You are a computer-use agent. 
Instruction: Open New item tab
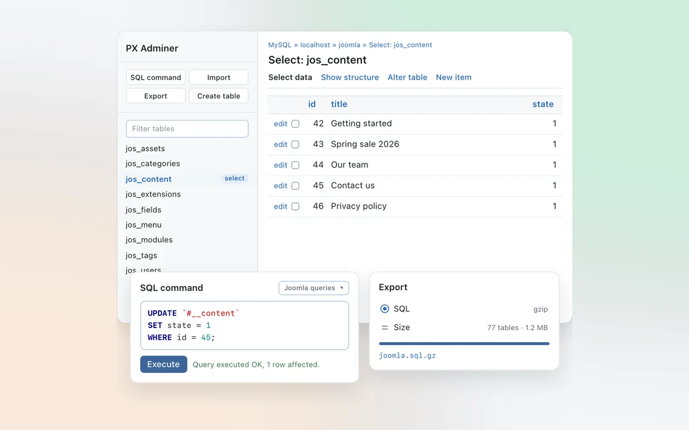[454, 77]
